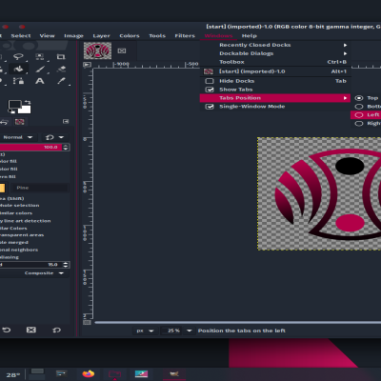Screen dimensions: 381x381
Task: Click the opacity slider bar
Action: click(x=30, y=147)
